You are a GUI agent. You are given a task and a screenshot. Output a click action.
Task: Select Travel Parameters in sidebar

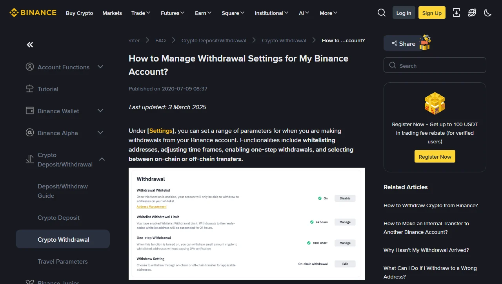62,261
